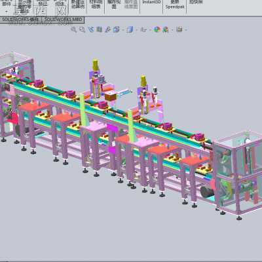262x262 pixels.
Task: Expand the View Orientation dropdown arrow
Action: pyautogui.click(x=123, y=29)
